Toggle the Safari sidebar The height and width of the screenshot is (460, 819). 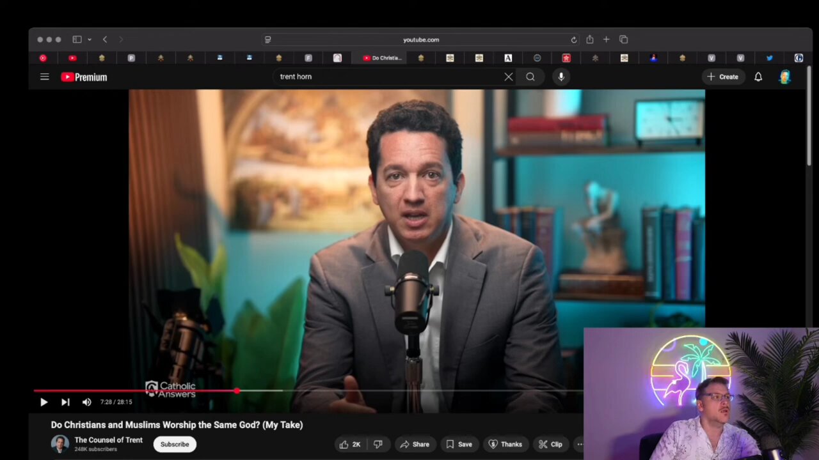77,40
